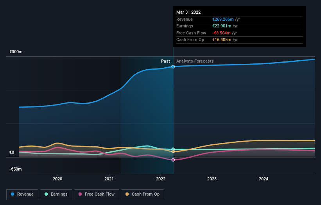The height and width of the screenshot is (205, 321).
Task: Click the Cash From Op orange data point marker
Action: point(173,151)
